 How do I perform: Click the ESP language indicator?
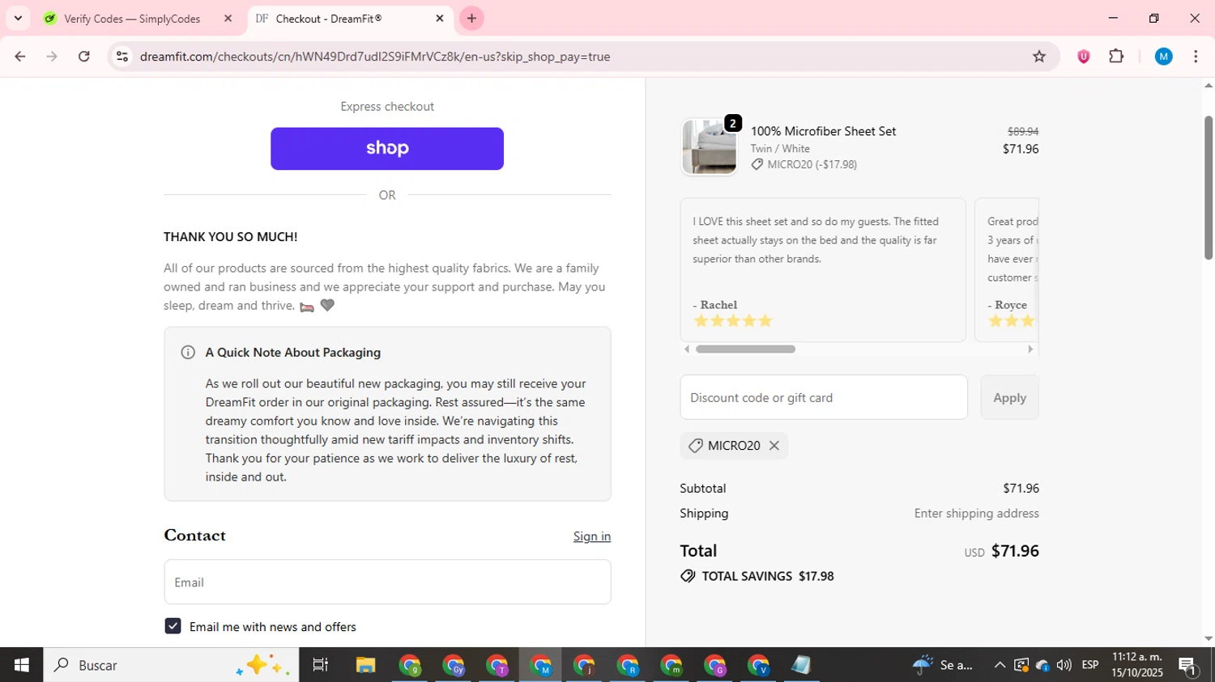1090,665
